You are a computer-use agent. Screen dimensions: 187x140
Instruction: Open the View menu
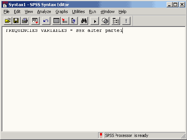coord(29,12)
